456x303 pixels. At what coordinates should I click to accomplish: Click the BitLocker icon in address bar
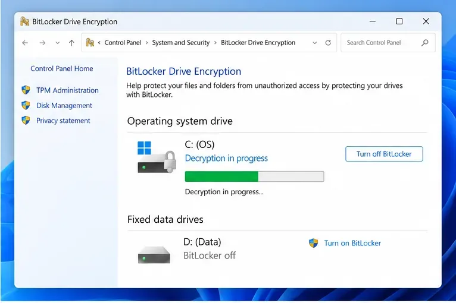90,43
